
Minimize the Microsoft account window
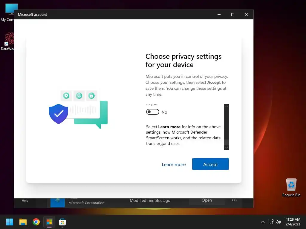[219, 15]
